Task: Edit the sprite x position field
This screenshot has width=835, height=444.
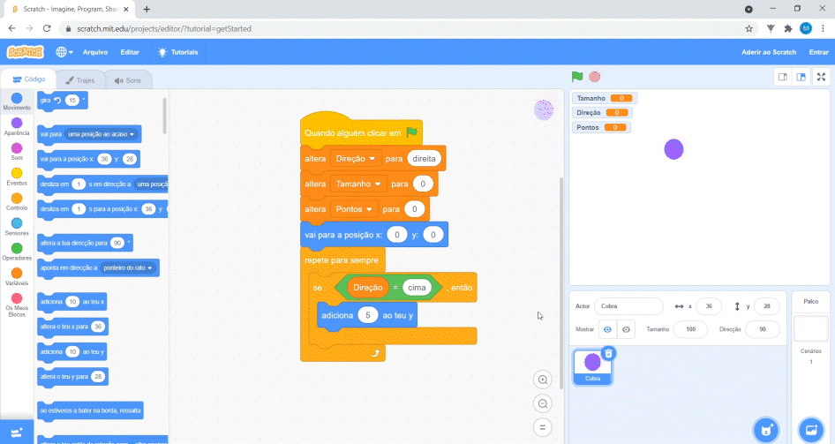Action: pos(708,306)
